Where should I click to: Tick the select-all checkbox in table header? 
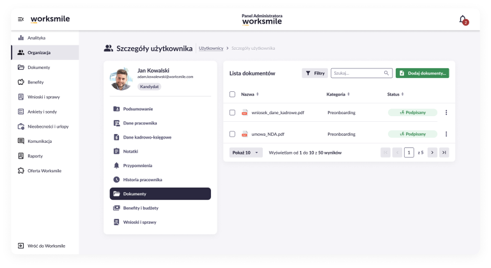pyautogui.click(x=232, y=94)
